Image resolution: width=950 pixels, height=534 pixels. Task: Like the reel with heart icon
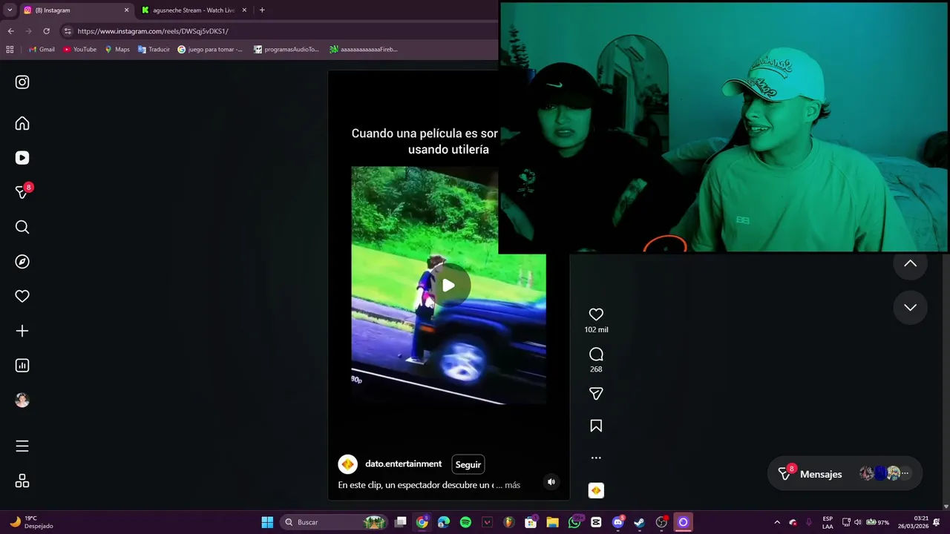(596, 314)
